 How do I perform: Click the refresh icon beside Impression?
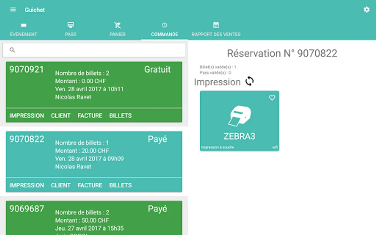point(250,81)
